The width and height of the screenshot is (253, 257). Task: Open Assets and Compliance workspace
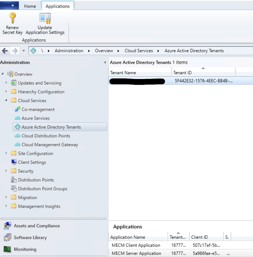point(37,226)
